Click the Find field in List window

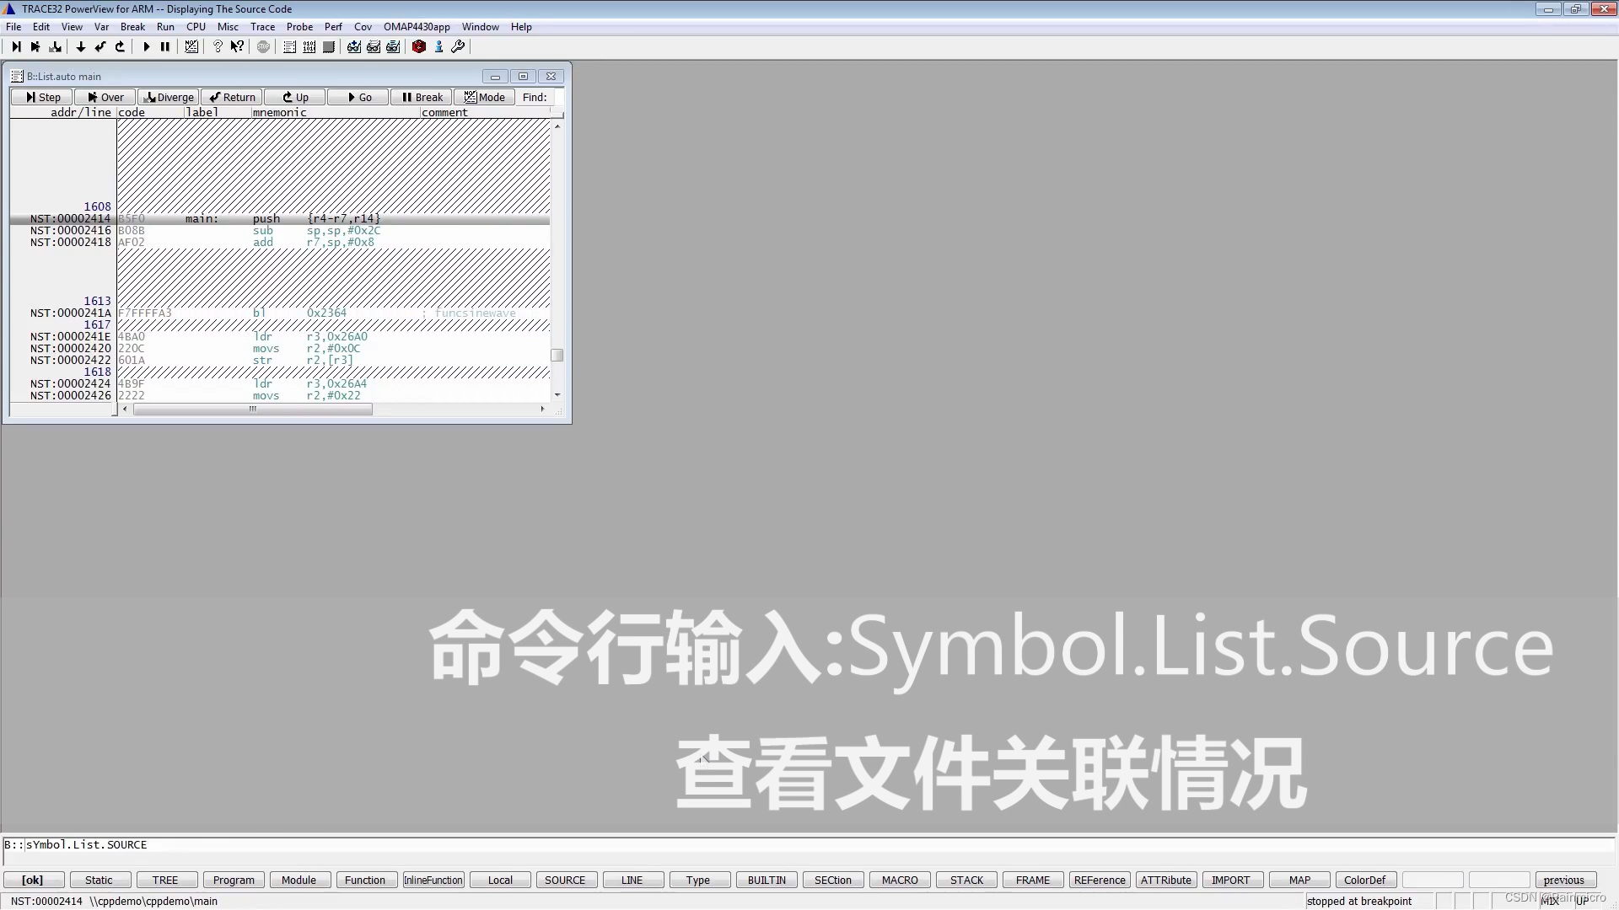click(558, 97)
